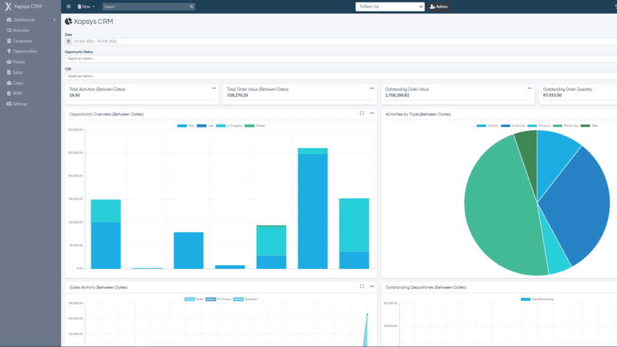Toggle Task in the pie legend

coord(589,126)
